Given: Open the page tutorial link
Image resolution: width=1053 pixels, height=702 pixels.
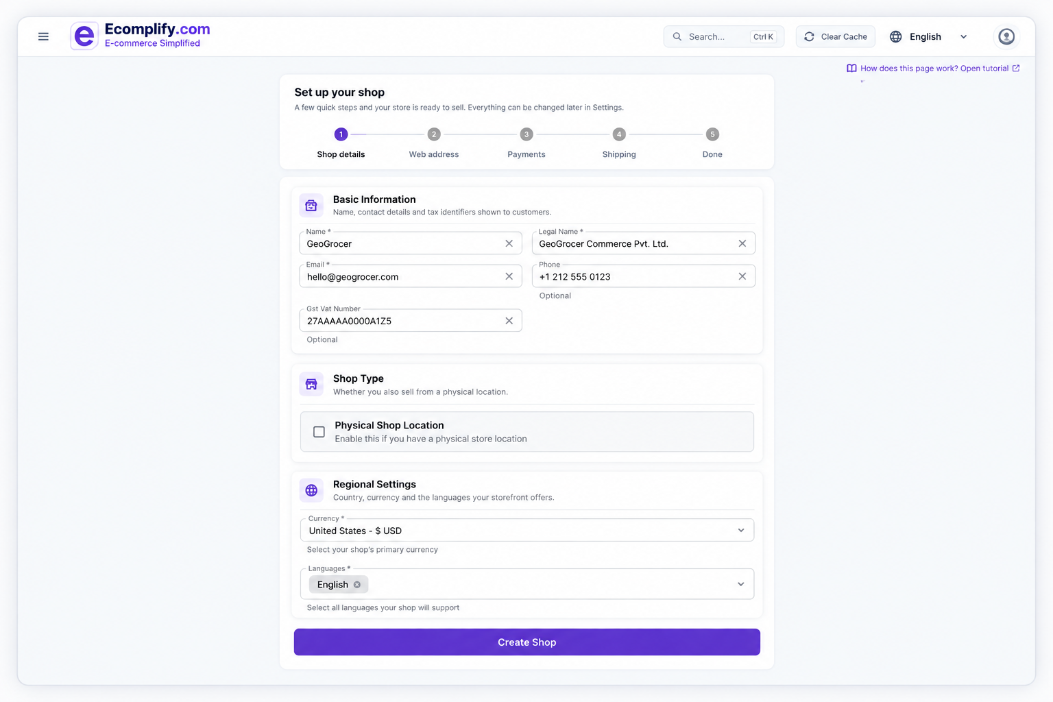Looking at the screenshot, I should tap(934, 69).
